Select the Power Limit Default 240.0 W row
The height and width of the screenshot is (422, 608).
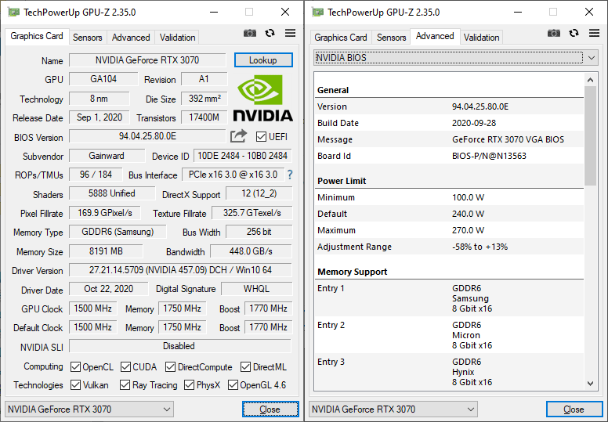click(x=449, y=214)
